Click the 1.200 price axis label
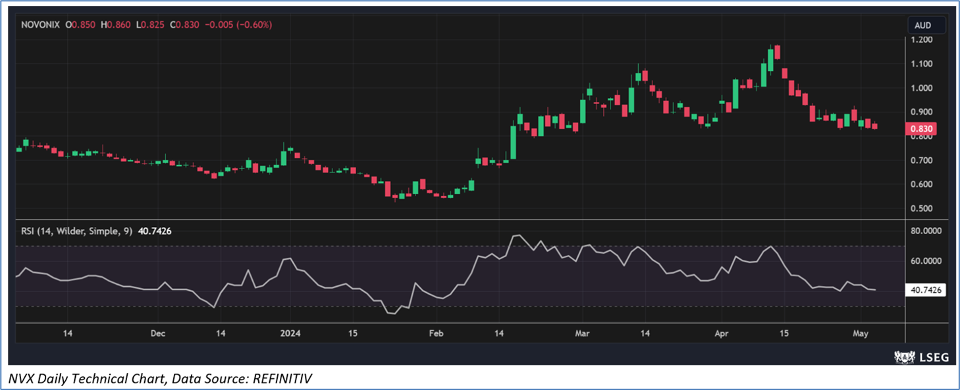Screen dimensions: 960x390 tap(923, 39)
